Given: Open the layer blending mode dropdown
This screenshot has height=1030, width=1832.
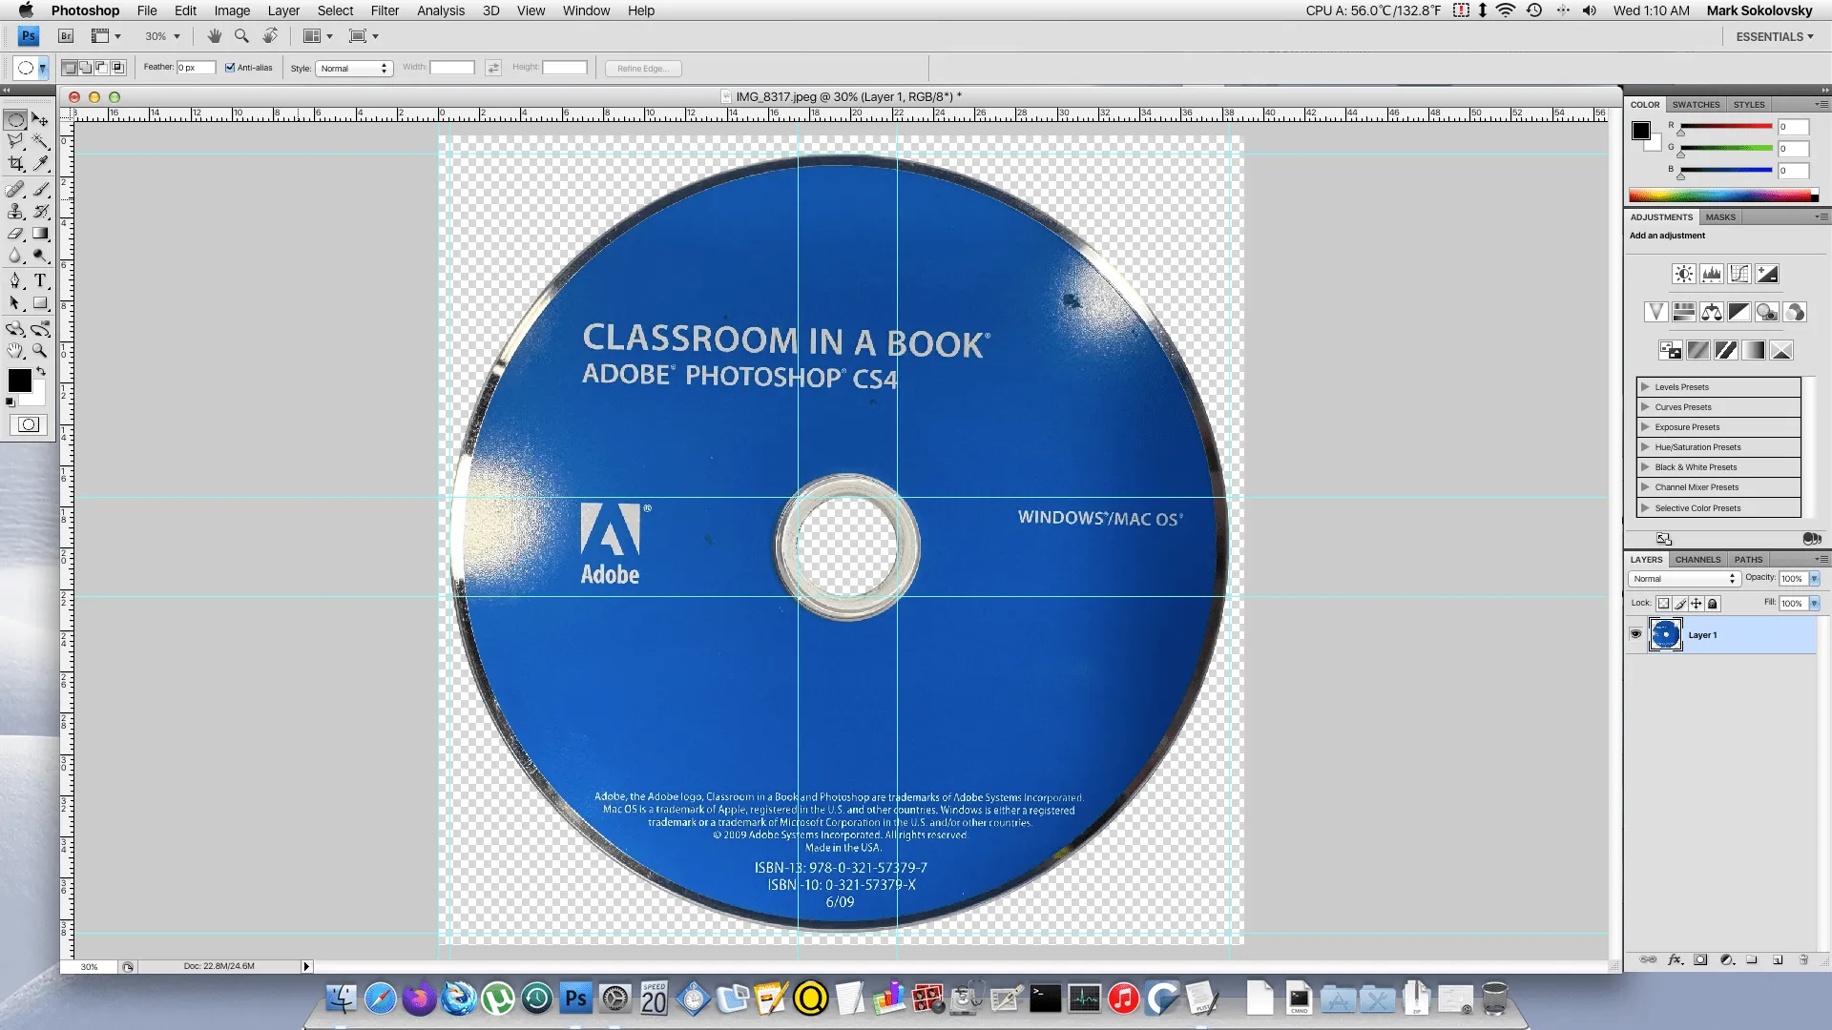Looking at the screenshot, I should 1683,579.
